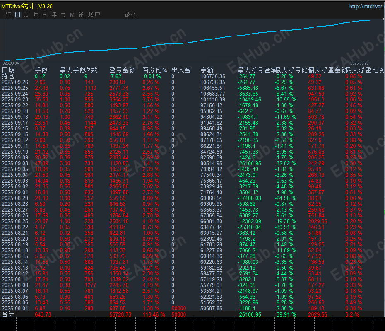Click chart end date label 2025.09.26
This screenshot has width=385, height=331.
coord(359,63)
